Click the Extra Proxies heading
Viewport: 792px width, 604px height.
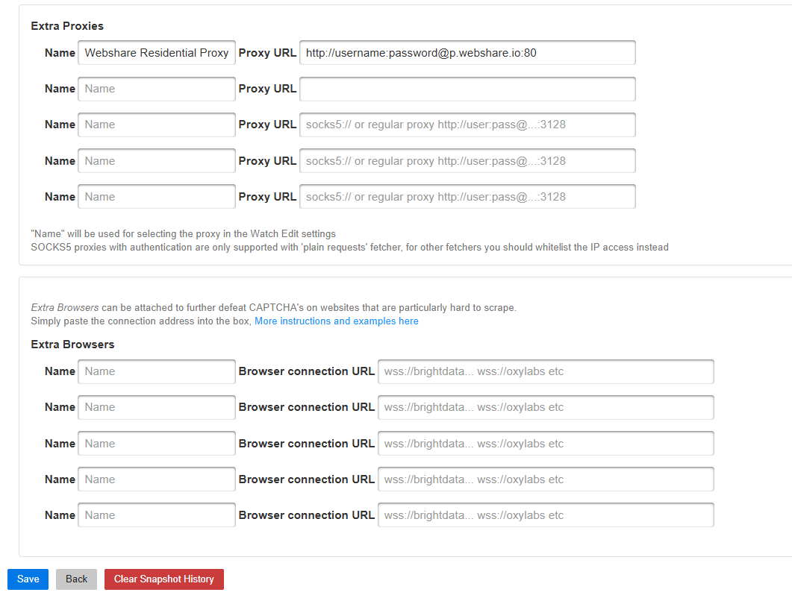pyautogui.click(x=67, y=26)
